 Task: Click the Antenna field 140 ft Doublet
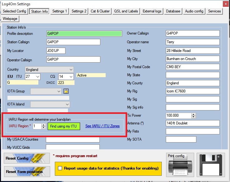coord(193,123)
